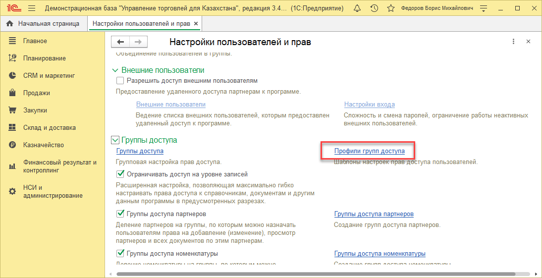Open the Настройки входа link
542x278 pixels.
coord(369,105)
